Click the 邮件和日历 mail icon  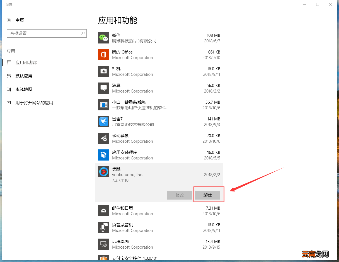(104, 211)
